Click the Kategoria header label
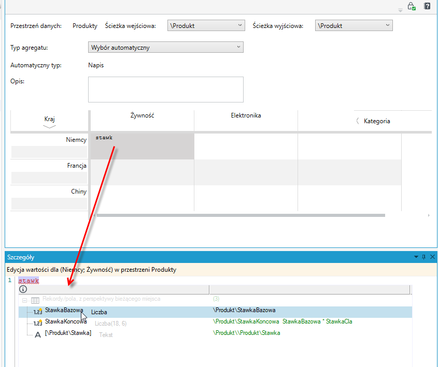Screen dimensions: 438x367 377,121
